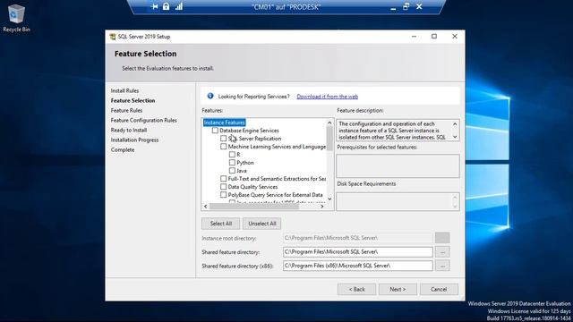Click the pin icon in connection bar
This screenshot has width=573, height=322.
(x=155, y=6)
